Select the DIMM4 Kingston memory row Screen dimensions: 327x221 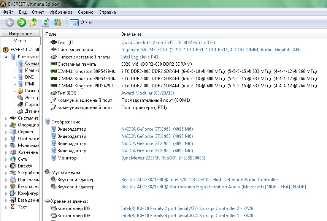click(x=184, y=86)
